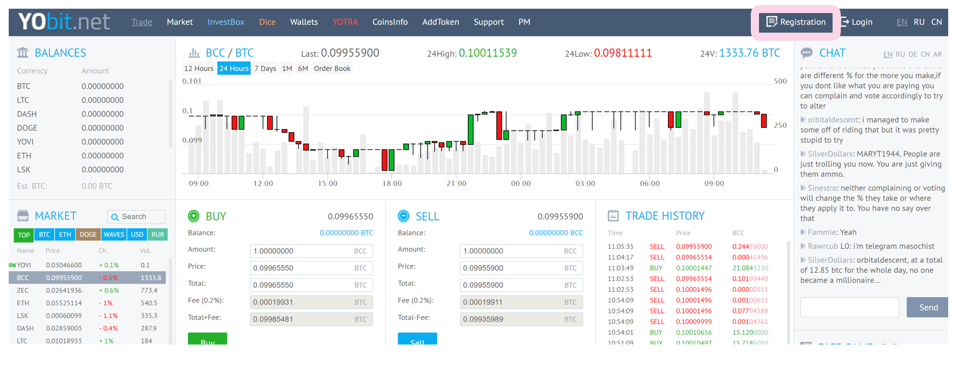Click the YObit.net logo
The image size is (970, 375).
pos(64,22)
